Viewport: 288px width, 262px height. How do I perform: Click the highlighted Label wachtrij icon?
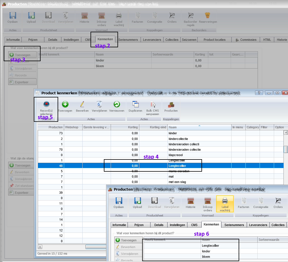(225, 201)
